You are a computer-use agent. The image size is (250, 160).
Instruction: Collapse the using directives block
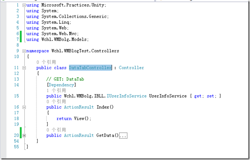24,5
